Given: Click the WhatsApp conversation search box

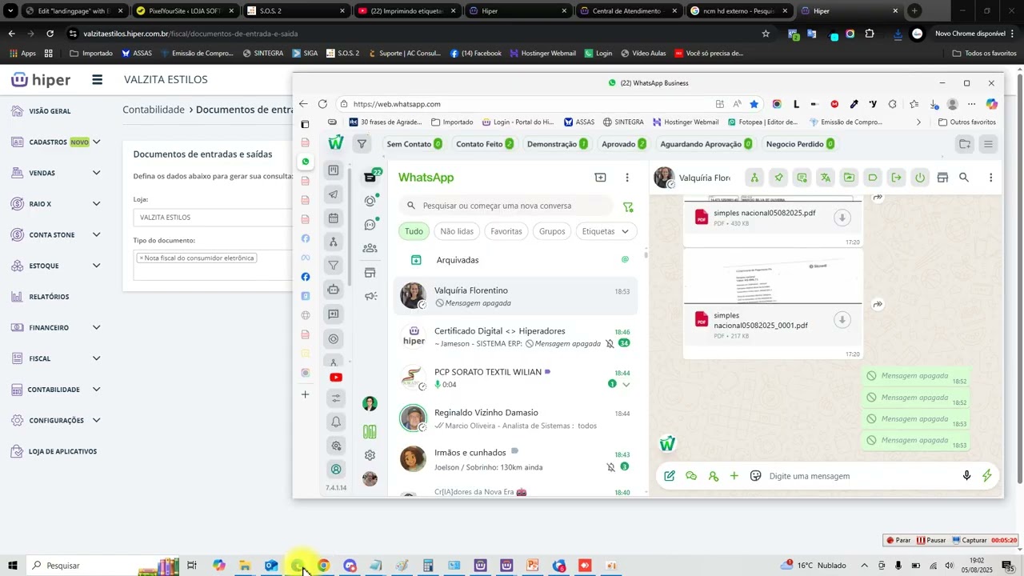Looking at the screenshot, I should tap(508, 206).
